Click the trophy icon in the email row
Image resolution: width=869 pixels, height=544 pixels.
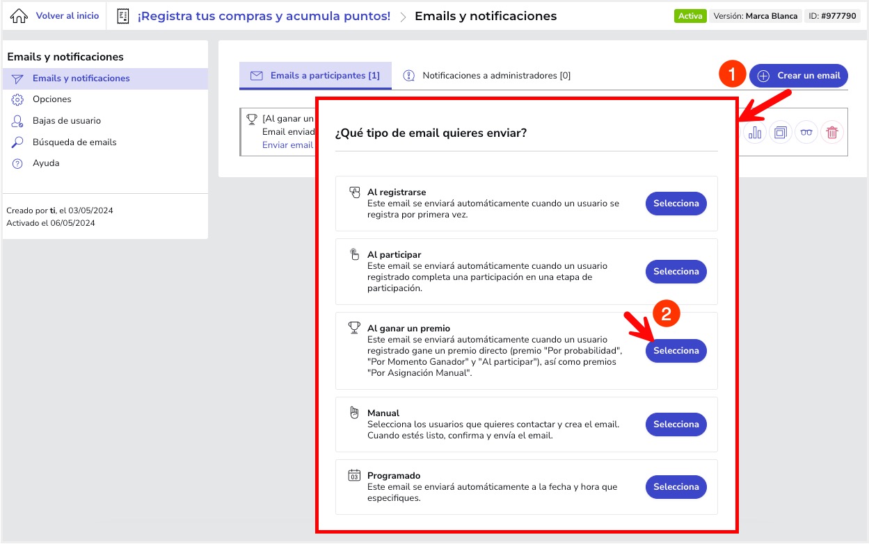click(252, 119)
